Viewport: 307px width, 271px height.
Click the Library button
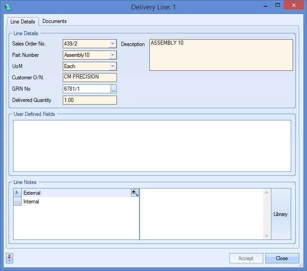coord(280,214)
